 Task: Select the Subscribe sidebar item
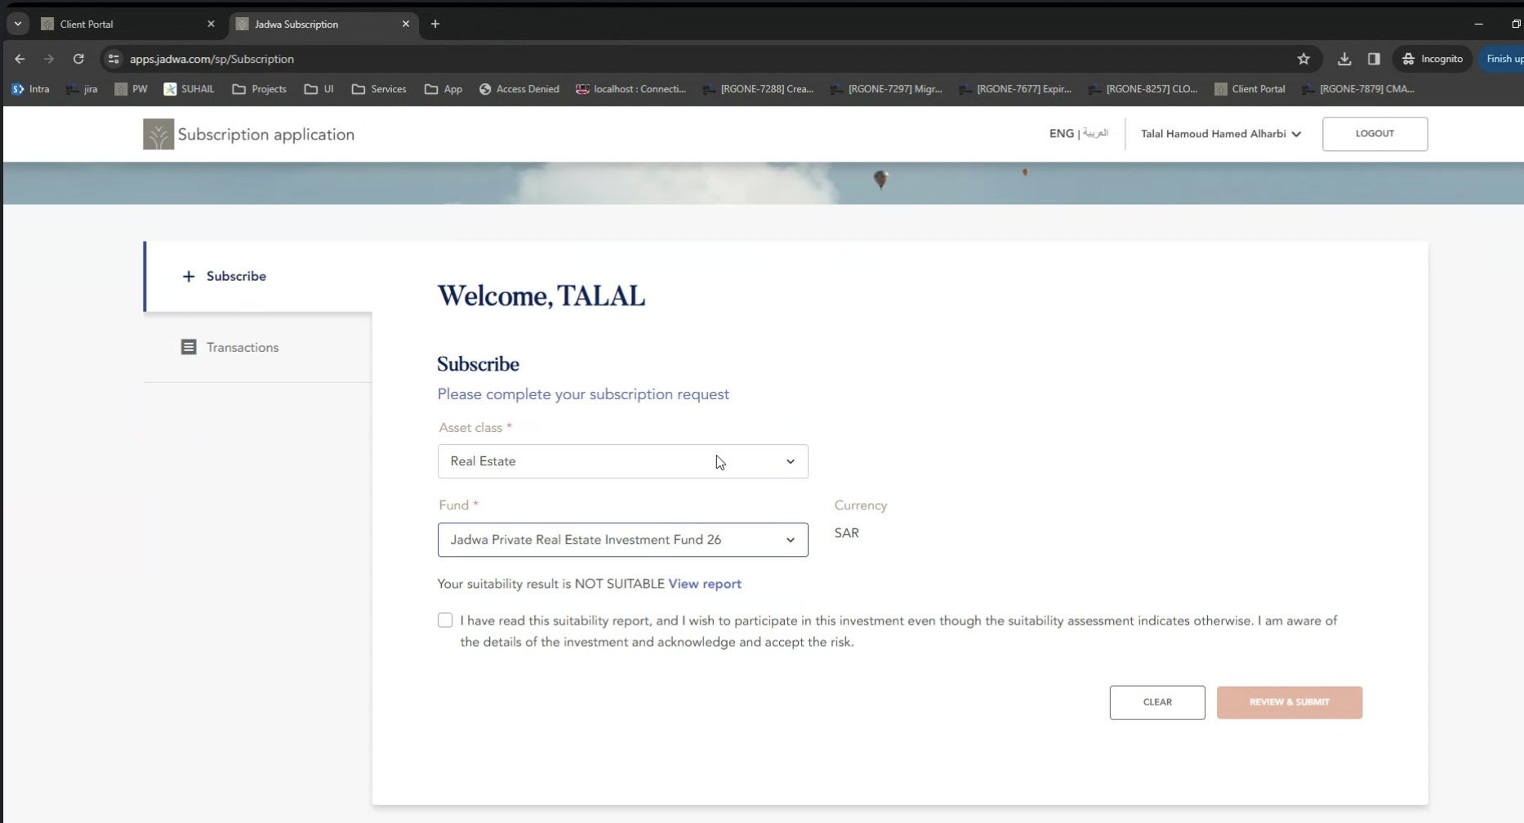click(x=235, y=276)
